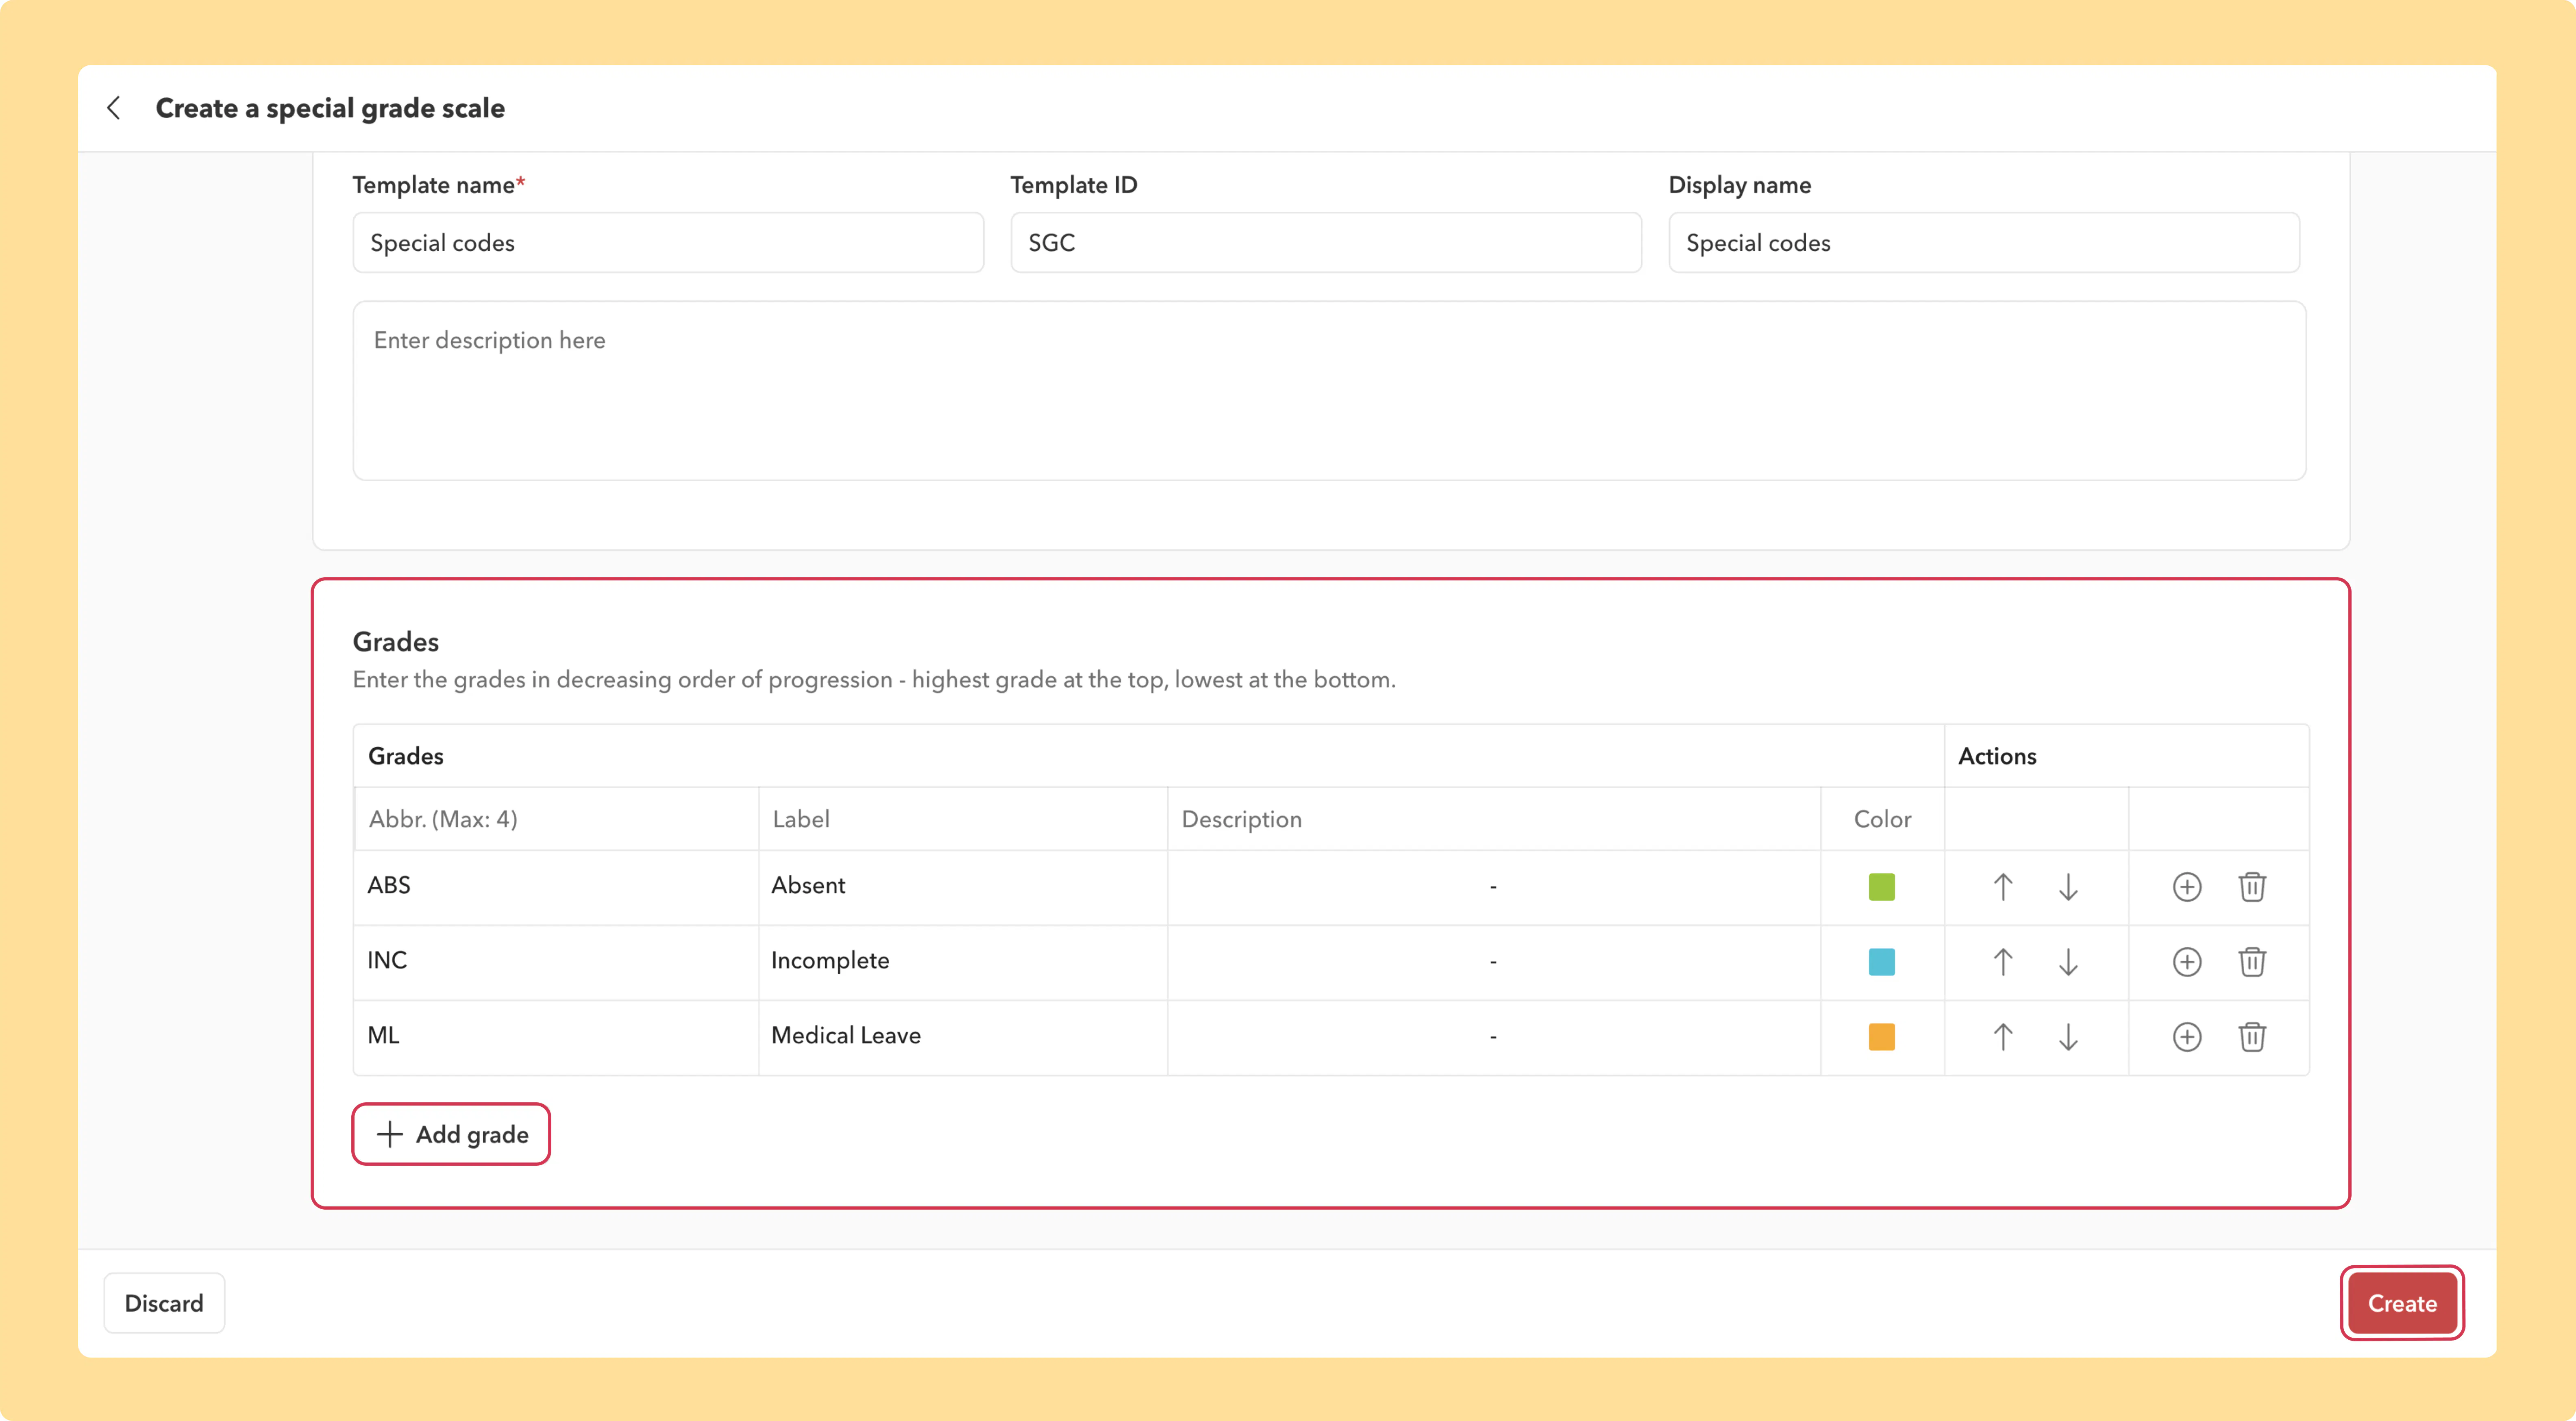Screen dimensions: 2576x1421
Task: Open the orange color swatch for Medical Leave
Action: click(x=1882, y=1037)
